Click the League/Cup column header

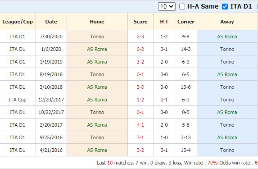18,22
